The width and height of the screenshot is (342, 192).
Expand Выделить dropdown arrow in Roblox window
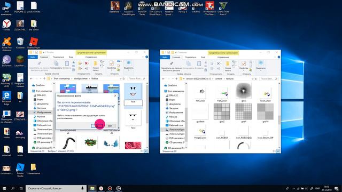click(x=129, y=70)
